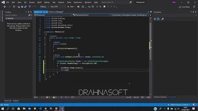This screenshot has width=198, height=111.
Task: Click the Property Pages wrench icon
Action: tap(162, 19)
